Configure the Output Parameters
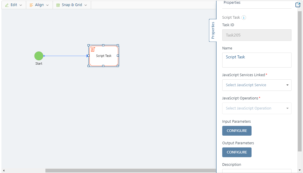 point(237,152)
